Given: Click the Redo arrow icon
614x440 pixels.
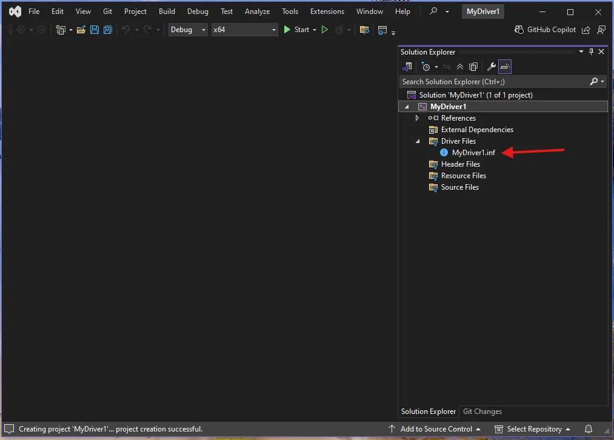Looking at the screenshot, I should (x=147, y=29).
